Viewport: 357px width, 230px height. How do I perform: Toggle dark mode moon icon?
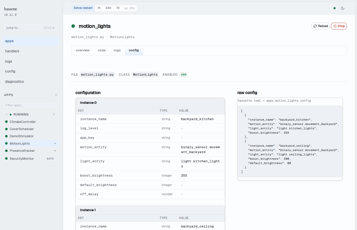click(x=343, y=8)
